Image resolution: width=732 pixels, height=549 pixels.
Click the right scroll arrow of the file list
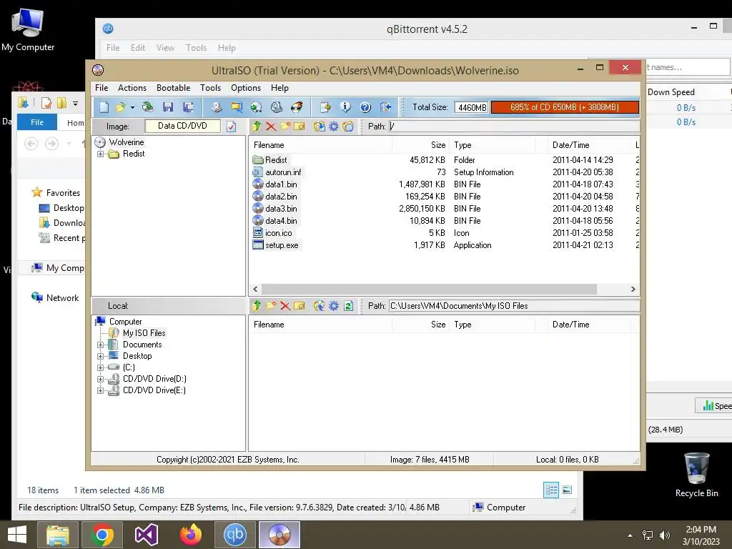pos(633,289)
